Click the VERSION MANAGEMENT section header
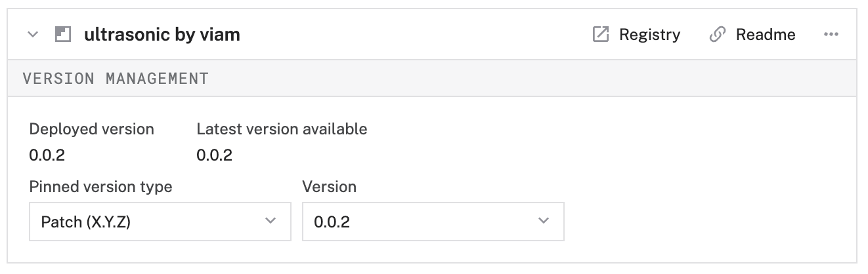This screenshot has height=274, width=868. (x=116, y=79)
